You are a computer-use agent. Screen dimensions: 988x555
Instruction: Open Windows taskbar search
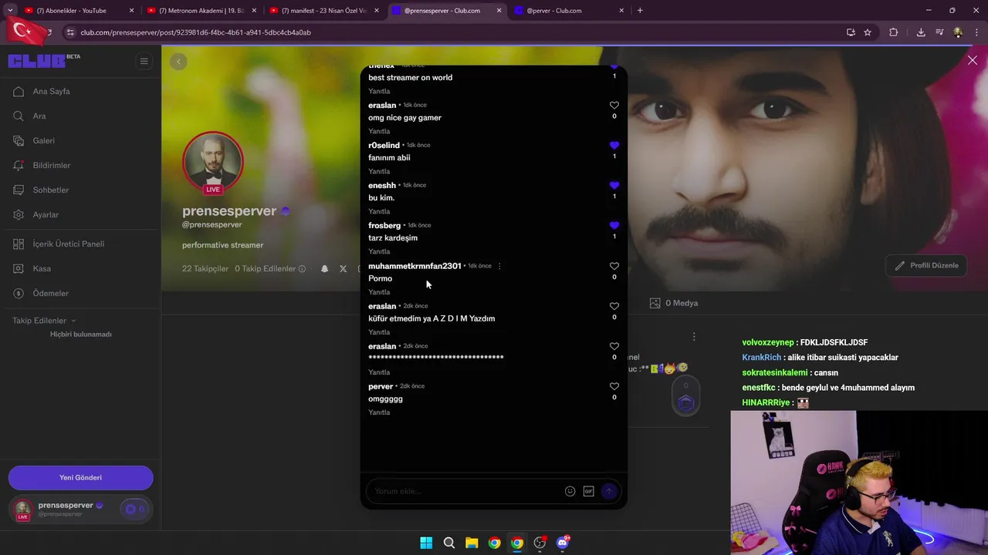point(449,543)
